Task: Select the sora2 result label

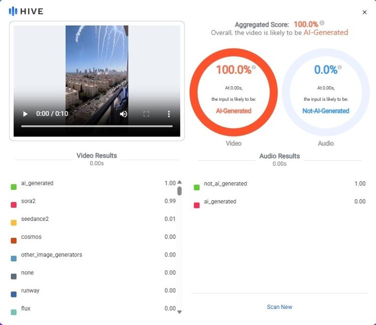Action: pos(28,201)
